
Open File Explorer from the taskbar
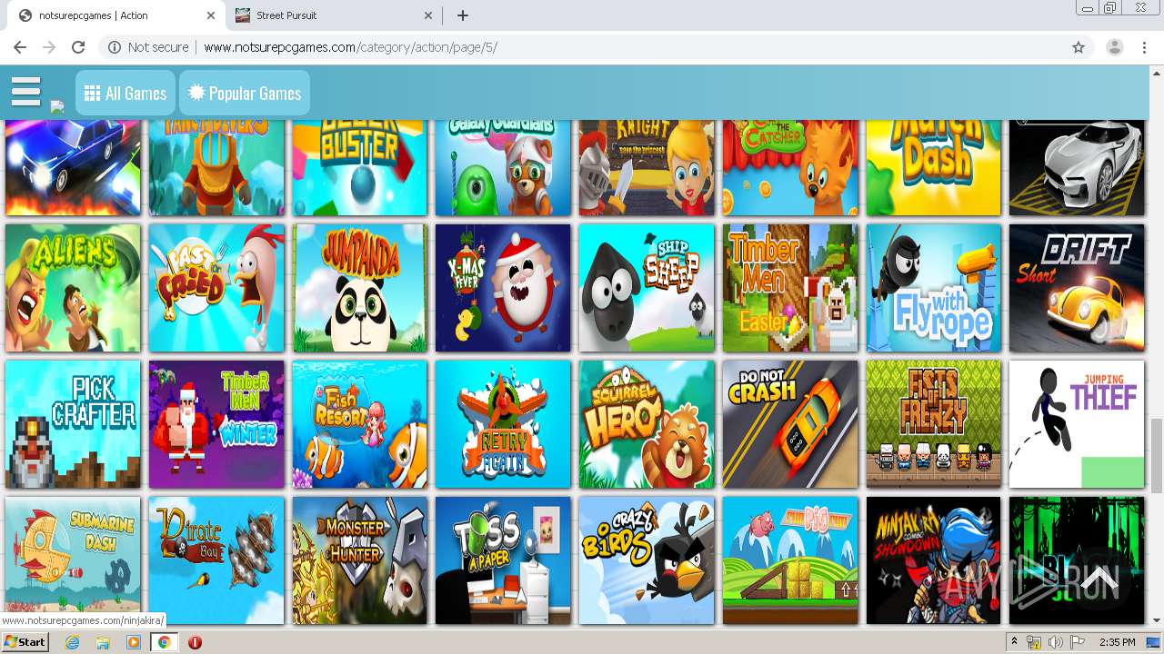103,642
